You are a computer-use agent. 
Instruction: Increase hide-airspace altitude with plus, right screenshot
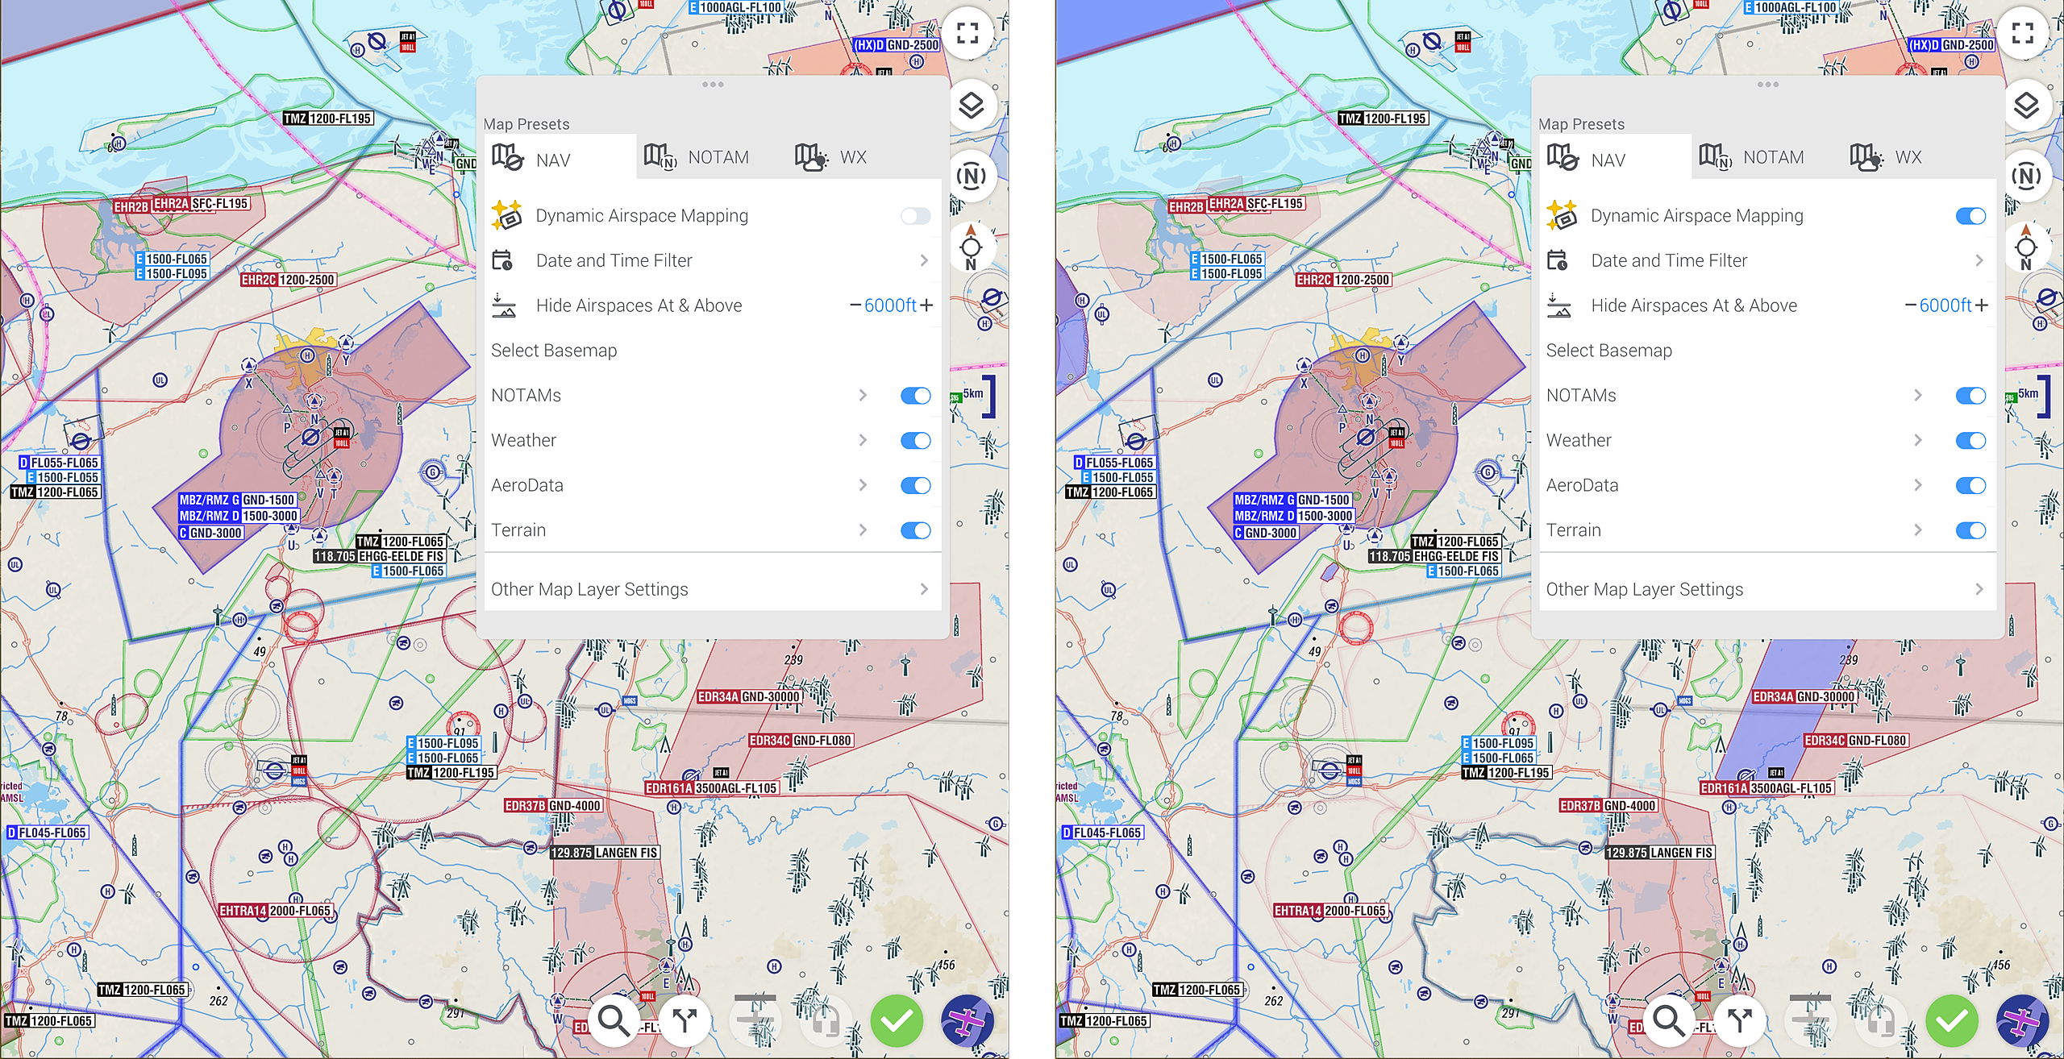point(1983,305)
